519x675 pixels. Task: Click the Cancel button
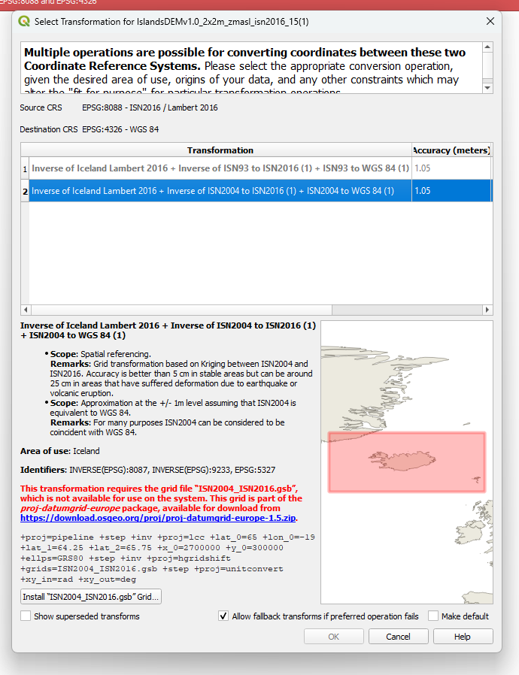click(399, 636)
